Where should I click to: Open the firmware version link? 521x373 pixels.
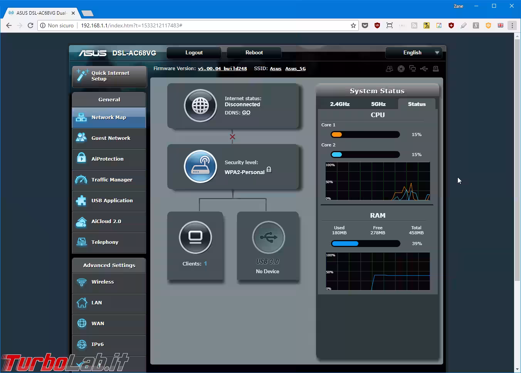pos(222,69)
